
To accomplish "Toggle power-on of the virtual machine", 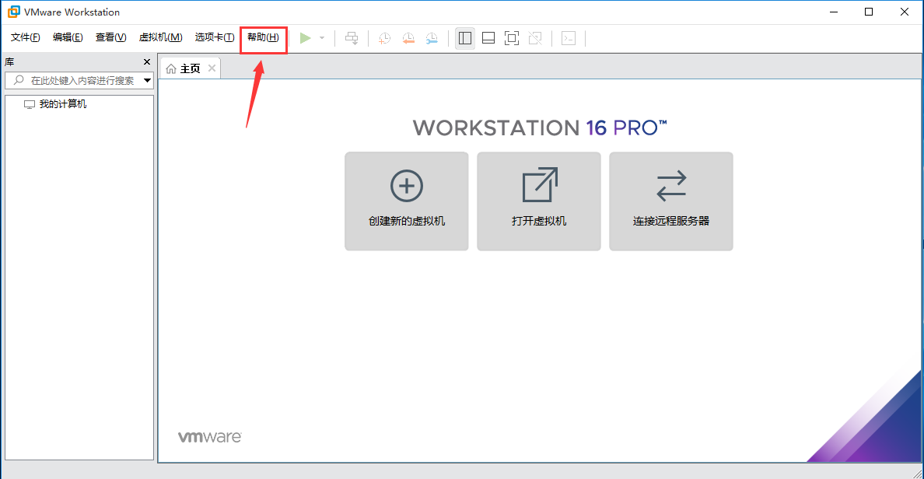I will coord(305,37).
